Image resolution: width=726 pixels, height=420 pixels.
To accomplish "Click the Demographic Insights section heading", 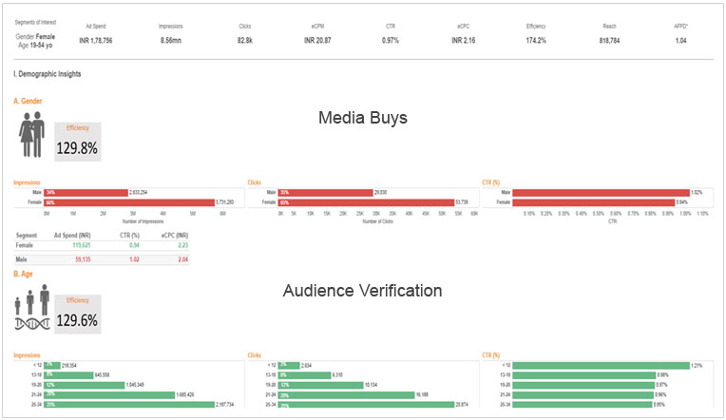I will tap(48, 74).
